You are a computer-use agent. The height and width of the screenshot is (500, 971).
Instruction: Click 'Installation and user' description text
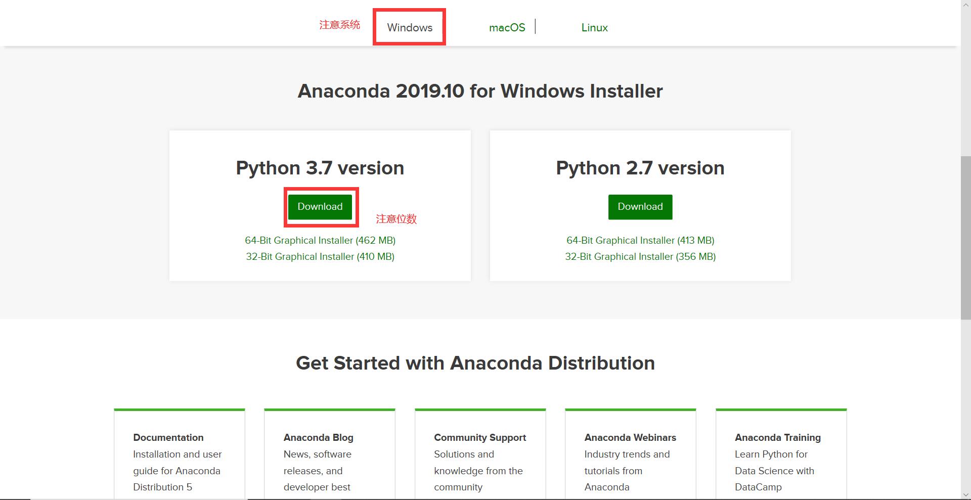coord(178,454)
